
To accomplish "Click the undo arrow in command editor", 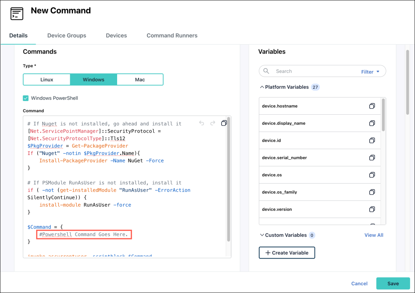I will click(201, 123).
